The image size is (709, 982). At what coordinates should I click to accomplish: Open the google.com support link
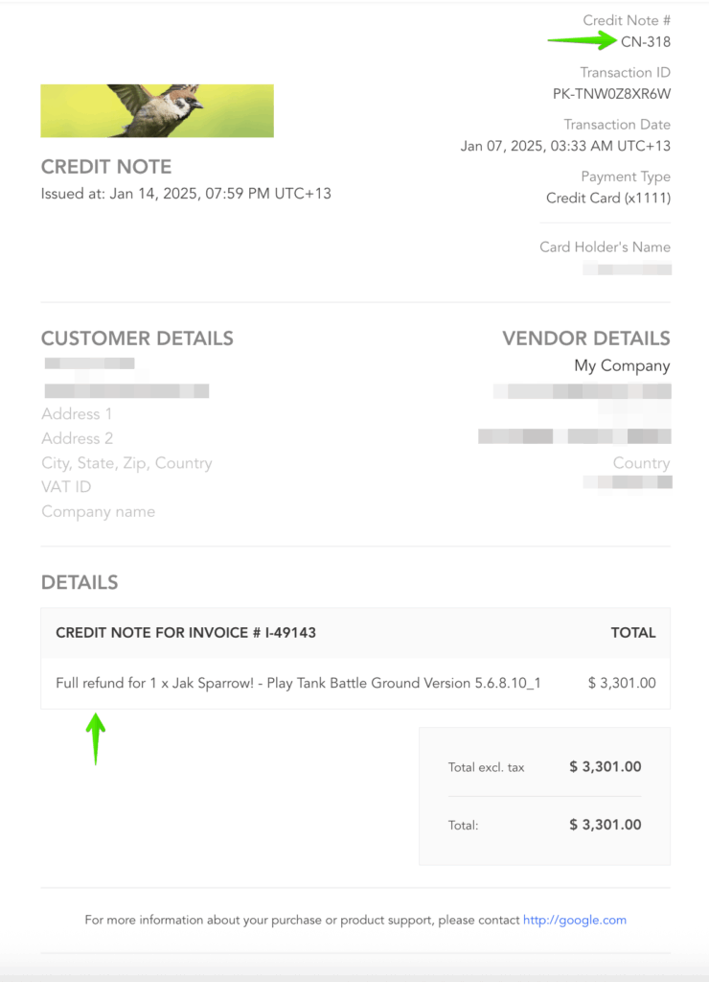(574, 920)
